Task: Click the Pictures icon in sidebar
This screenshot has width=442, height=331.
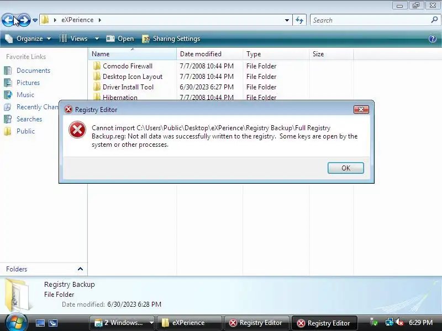Action: pyautogui.click(x=8, y=82)
